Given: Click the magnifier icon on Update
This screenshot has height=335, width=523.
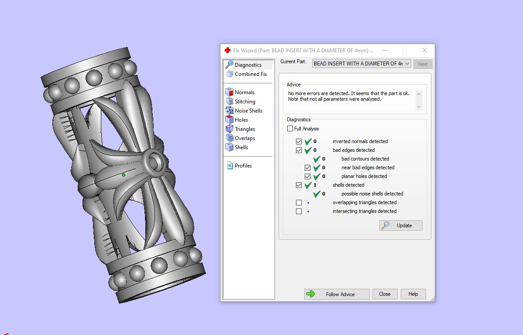Looking at the screenshot, I should point(385,226).
